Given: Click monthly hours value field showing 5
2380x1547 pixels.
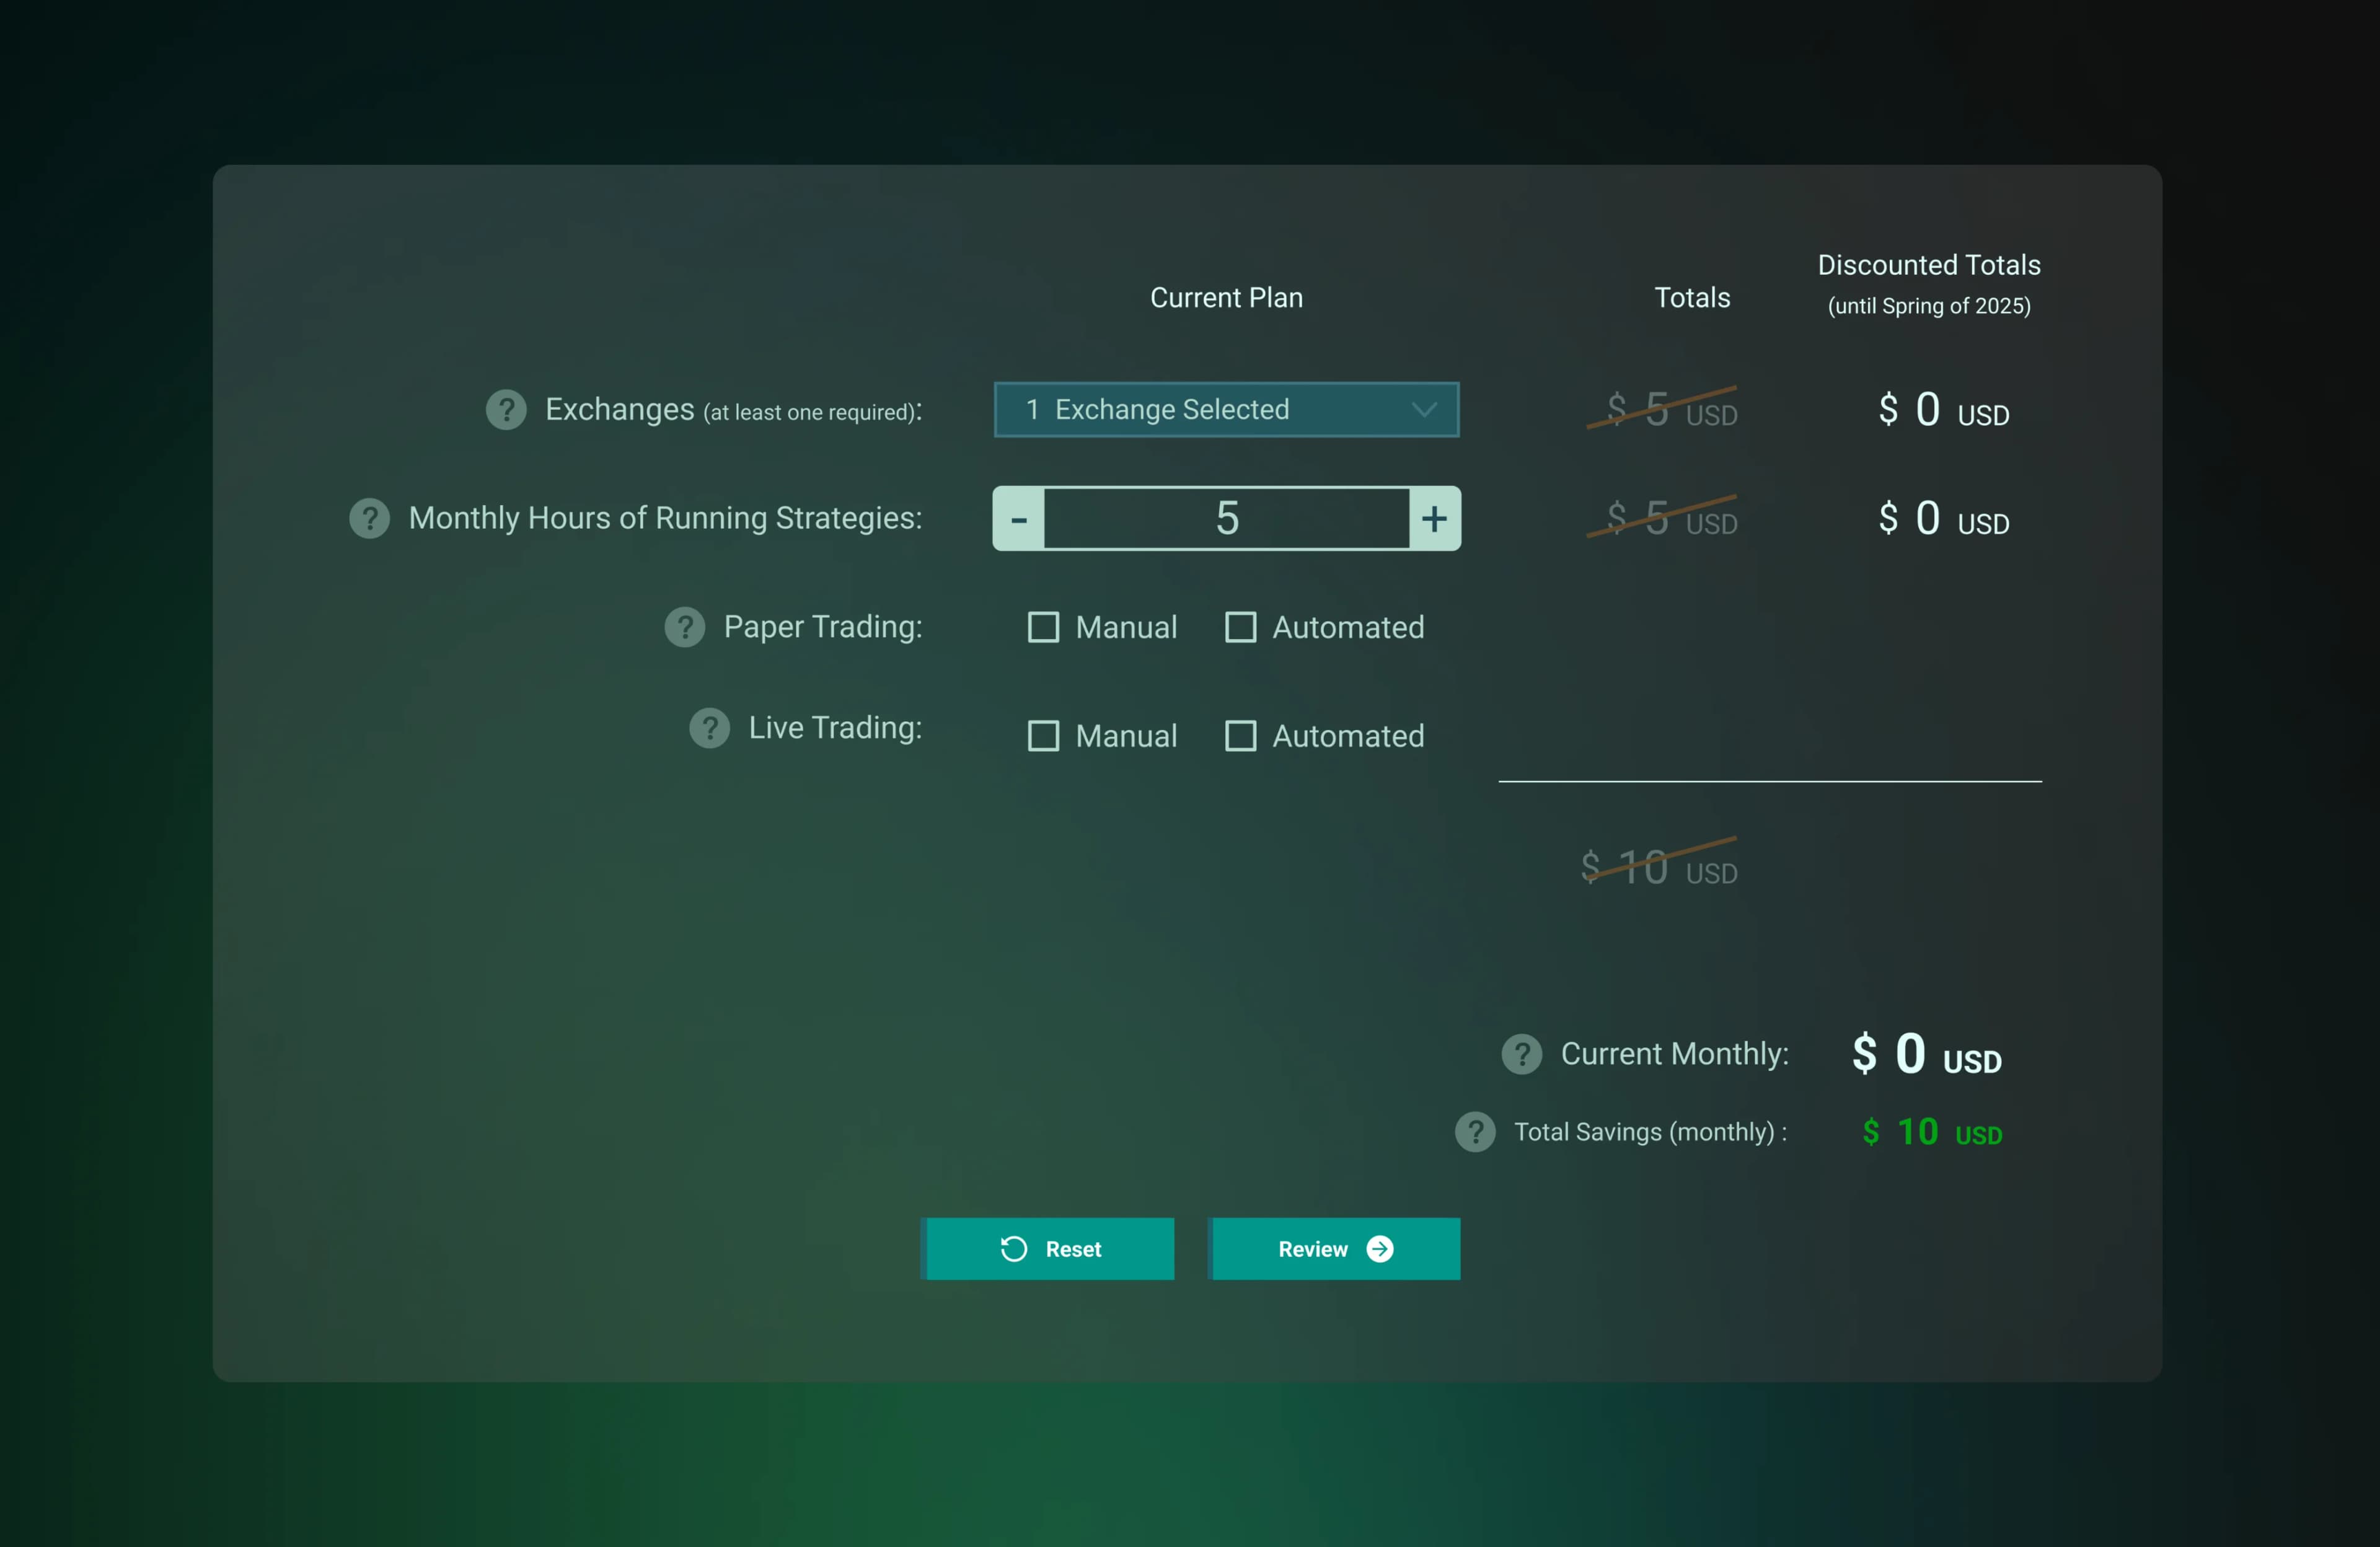Looking at the screenshot, I should click(1227, 519).
